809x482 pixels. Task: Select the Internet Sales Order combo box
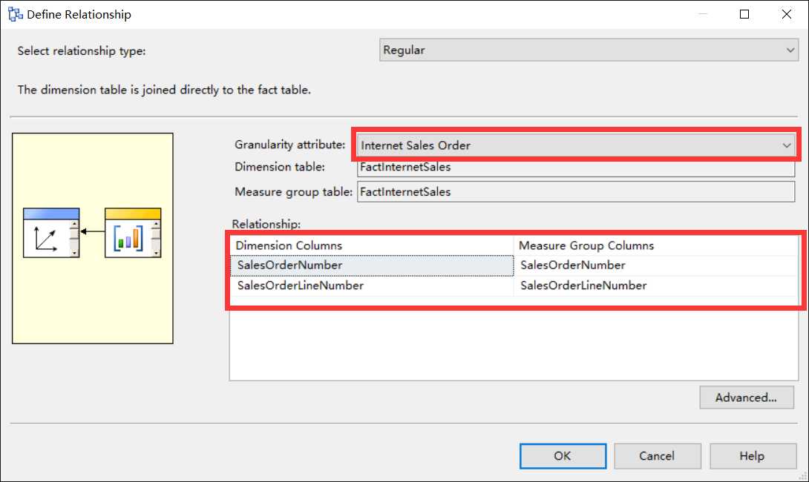pos(575,145)
